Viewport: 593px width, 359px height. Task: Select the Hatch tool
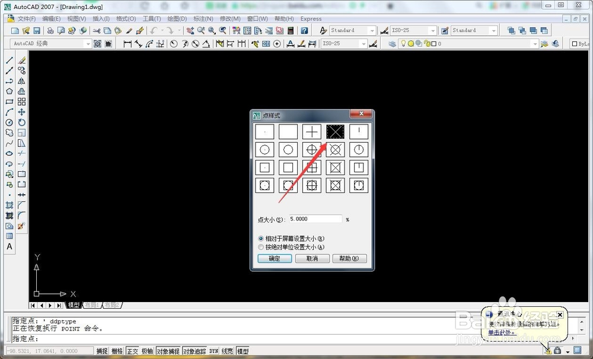coord(9,205)
